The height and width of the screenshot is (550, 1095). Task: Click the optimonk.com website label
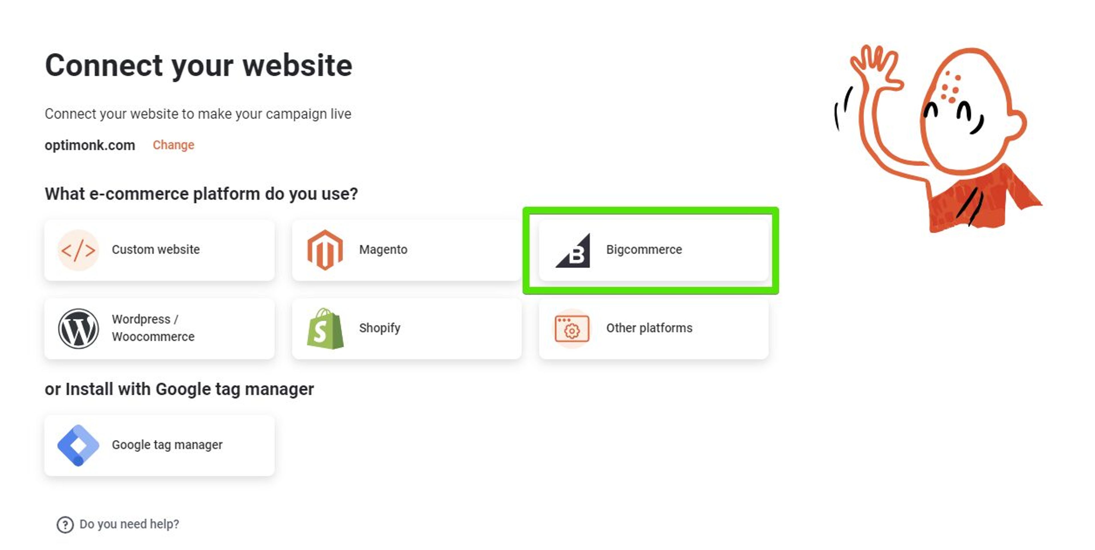[x=90, y=145]
